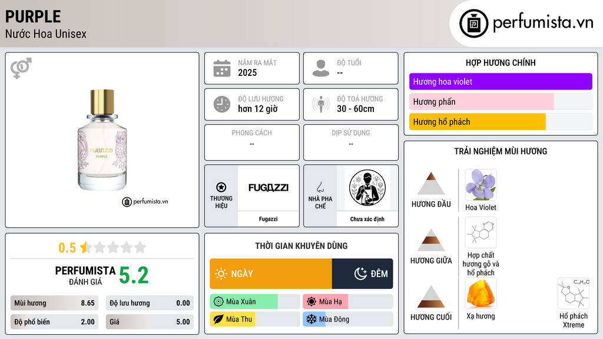Click the Ngày orange time bar
This screenshot has height=339, width=603.
click(x=271, y=274)
